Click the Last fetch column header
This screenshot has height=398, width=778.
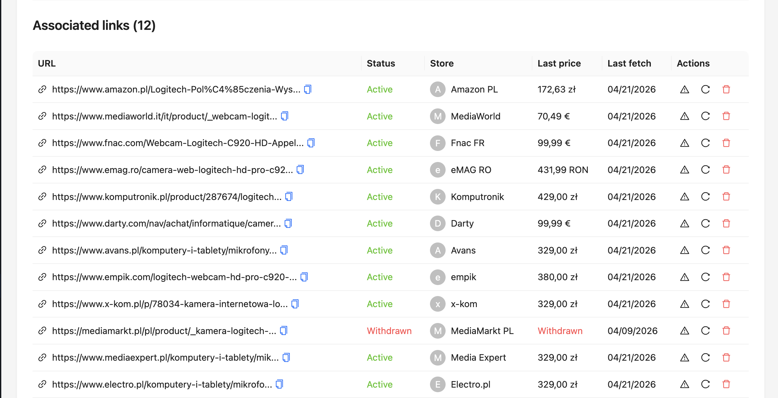tap(629, 63)
